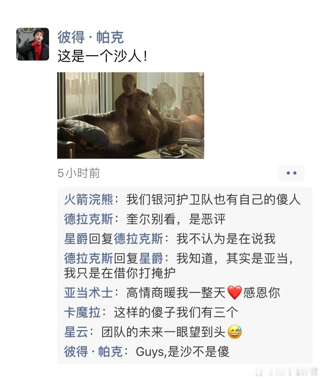The height and width of the screenshot is (379, 321).
Task: Tap the red heart emoji comment
Action: click(x=235, y=293)
